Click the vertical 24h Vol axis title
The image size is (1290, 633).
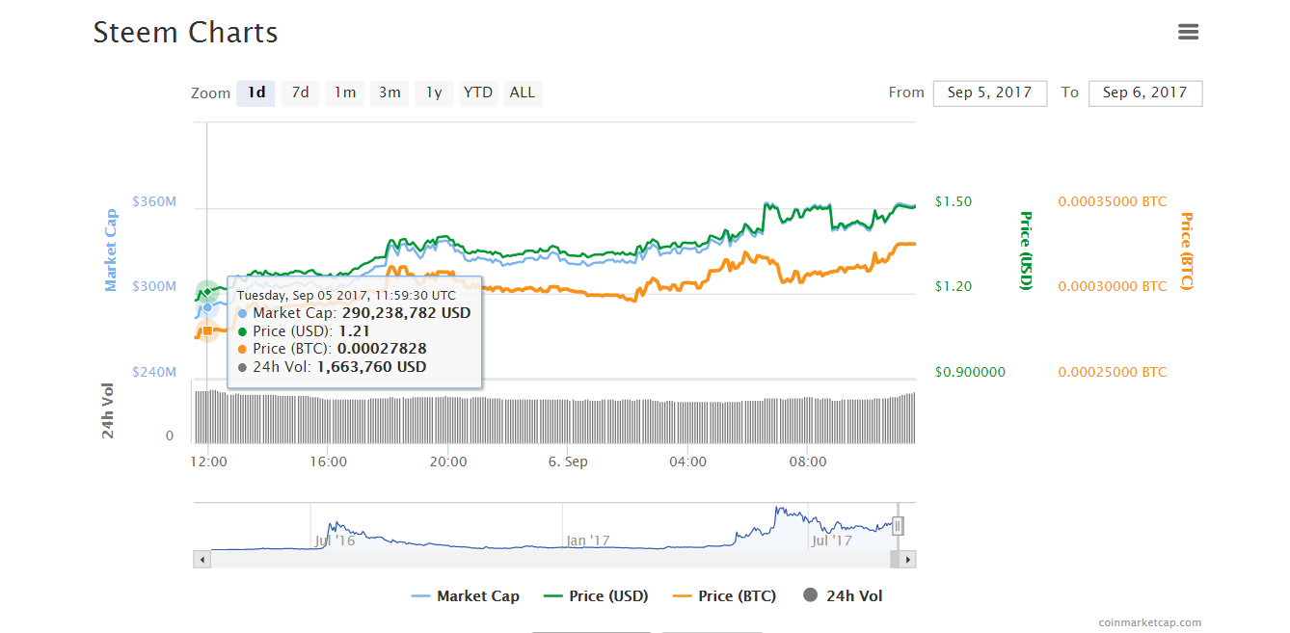pos(108,410)
